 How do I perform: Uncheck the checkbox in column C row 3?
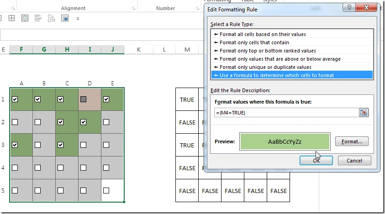click(x=60, y=145)
